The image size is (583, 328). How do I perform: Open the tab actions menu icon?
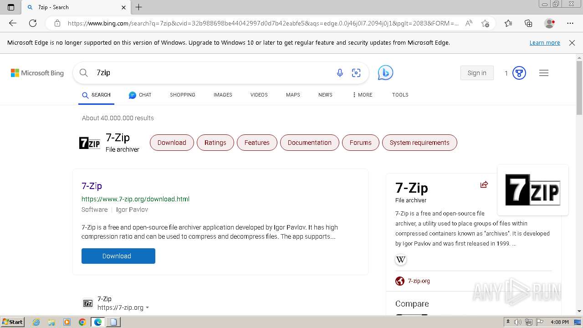point(11,7)
